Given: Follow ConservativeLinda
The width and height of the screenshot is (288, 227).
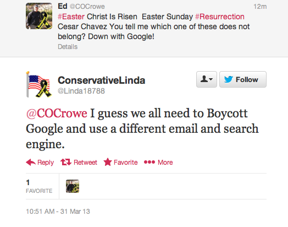Looking at the screenshot, I should (243, 79).
